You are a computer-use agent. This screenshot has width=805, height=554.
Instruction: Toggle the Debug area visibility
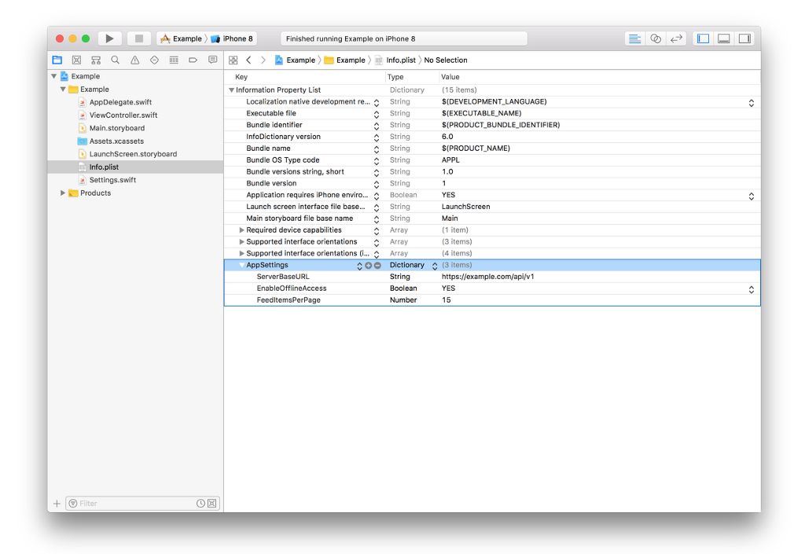click(x=724, y=39)
